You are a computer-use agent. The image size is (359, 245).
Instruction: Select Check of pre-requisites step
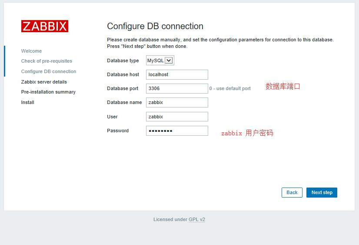(47, 61)
